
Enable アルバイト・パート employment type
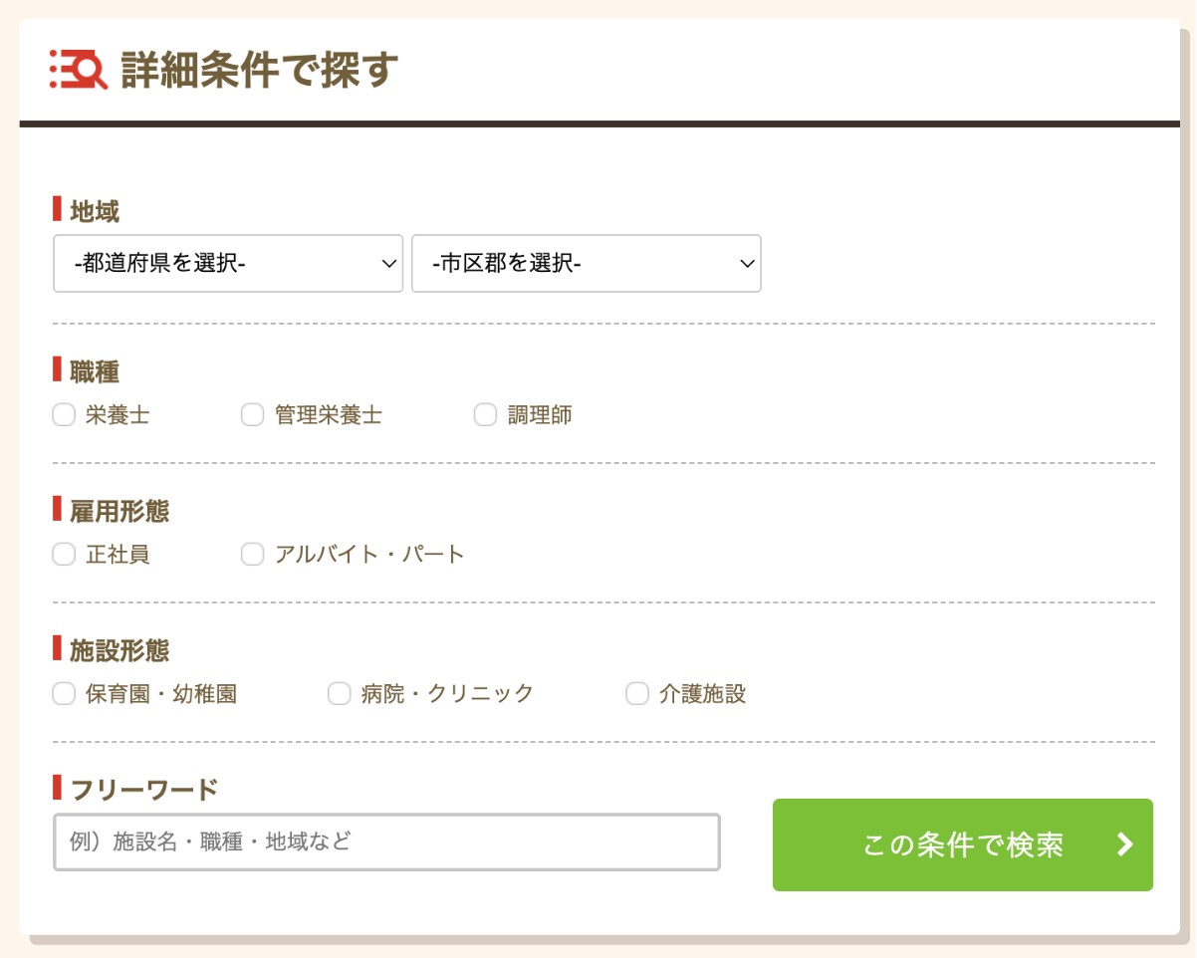[x=251, y=555]
